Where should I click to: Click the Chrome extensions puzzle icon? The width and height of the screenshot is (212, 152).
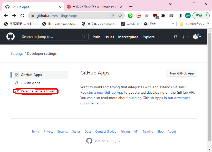[x=163, y=16]
